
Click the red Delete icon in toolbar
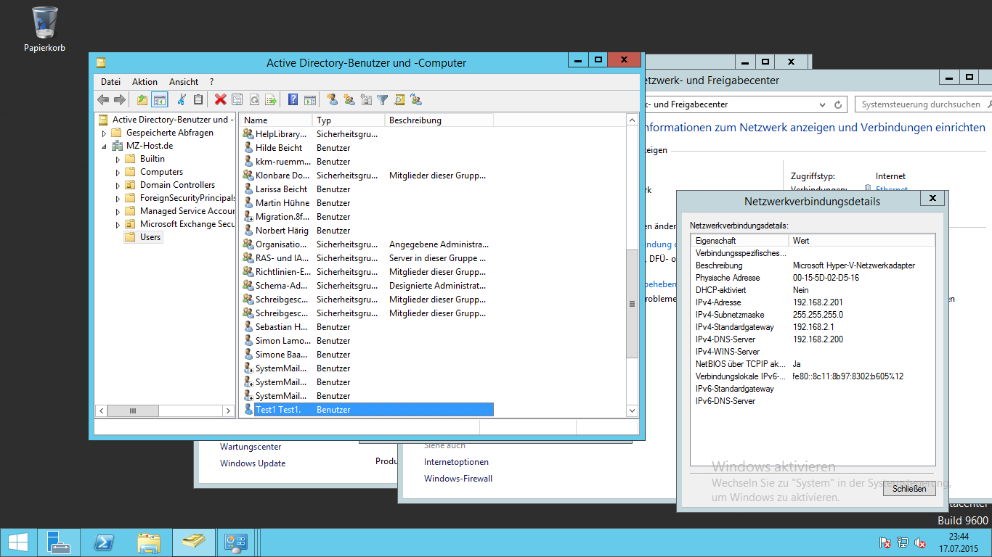(x=220, y=100)
